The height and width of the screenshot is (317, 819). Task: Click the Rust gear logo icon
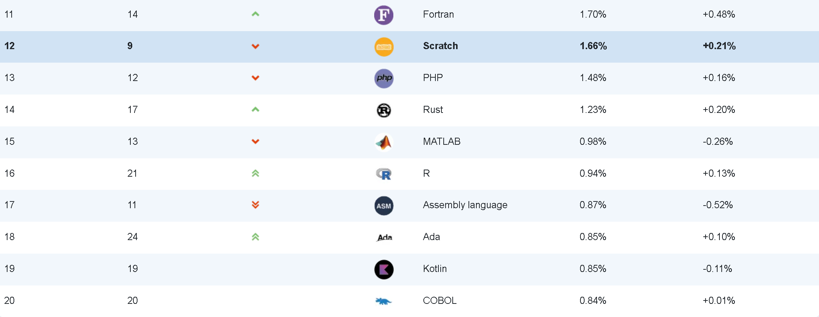384,110
